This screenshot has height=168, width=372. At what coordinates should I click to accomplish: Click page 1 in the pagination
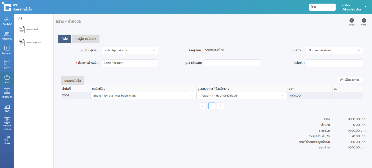[212, 106]
